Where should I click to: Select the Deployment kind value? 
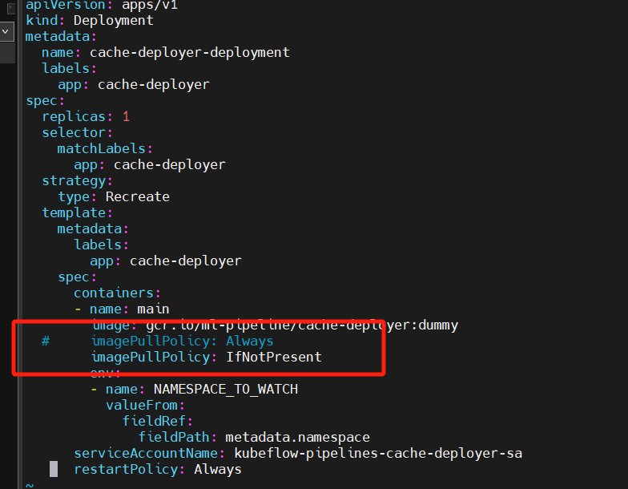point(114,21)
